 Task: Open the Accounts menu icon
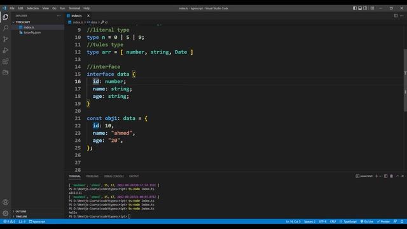6,202
